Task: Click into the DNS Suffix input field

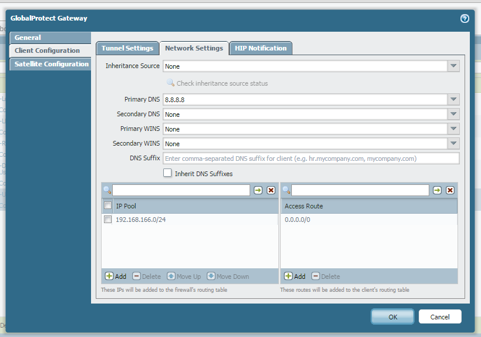Action: click(311, 159)
